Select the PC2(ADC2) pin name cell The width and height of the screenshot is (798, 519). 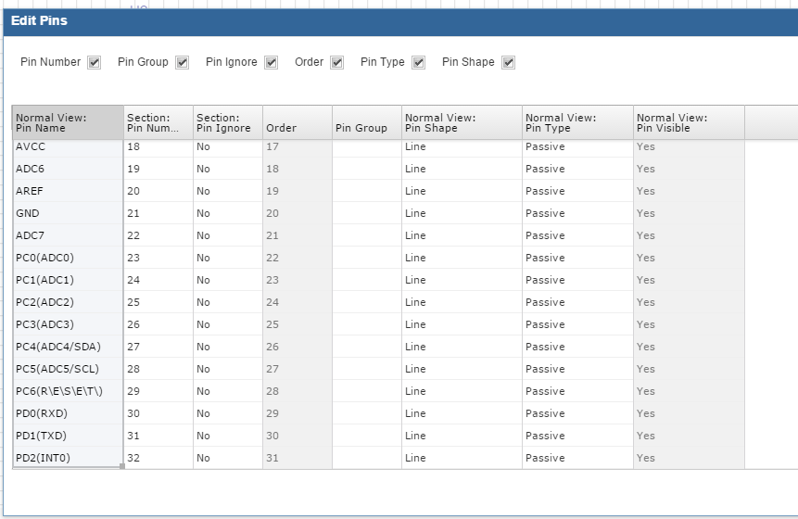tap(68, 302)
